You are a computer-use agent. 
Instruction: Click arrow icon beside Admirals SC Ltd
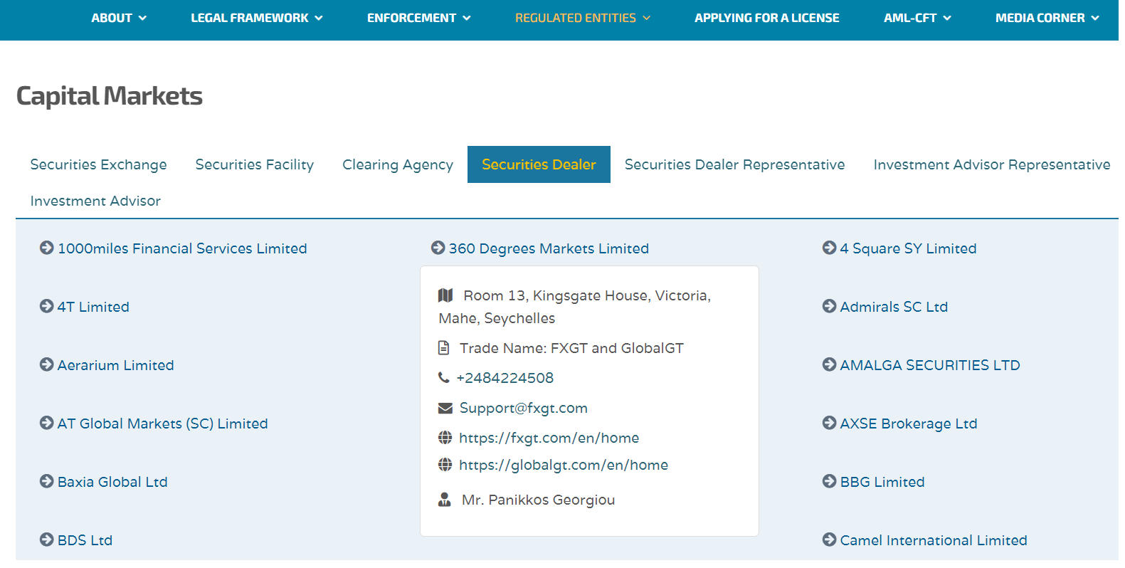830,306
